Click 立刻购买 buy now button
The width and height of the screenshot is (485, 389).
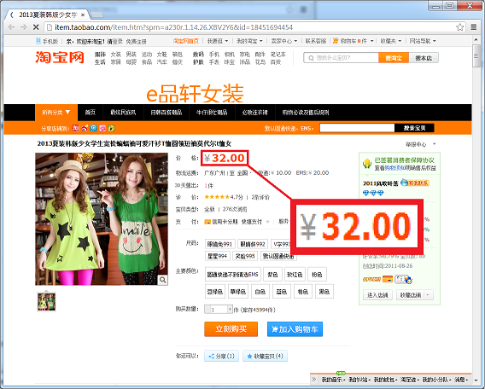click(231, 329)
